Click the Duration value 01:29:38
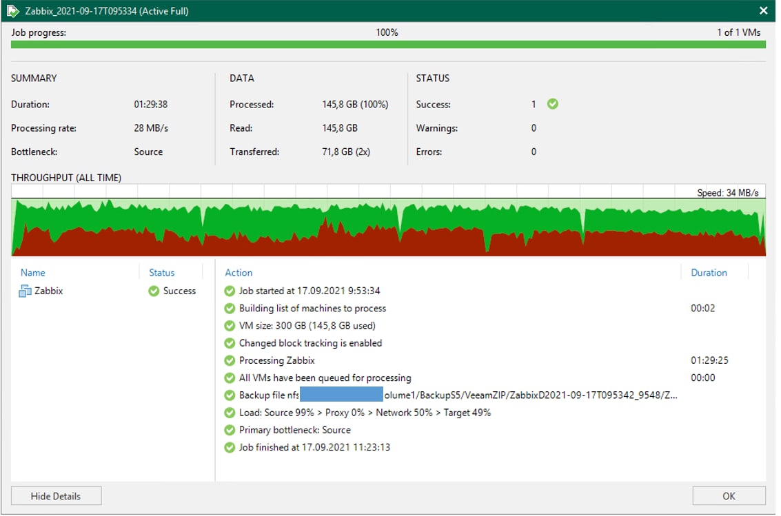 coord(152,105)
